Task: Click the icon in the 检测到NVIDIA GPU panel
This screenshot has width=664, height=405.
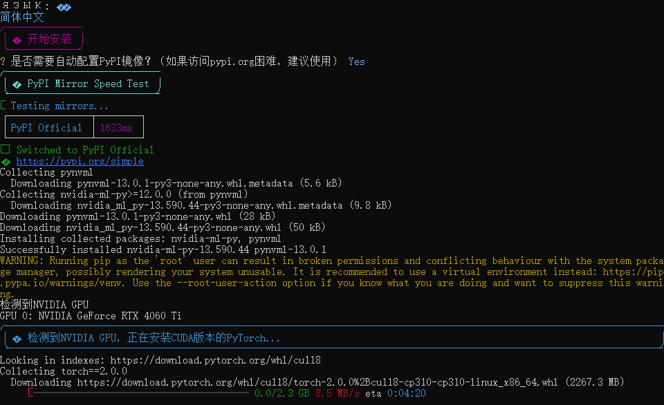Action: (17, 339)
